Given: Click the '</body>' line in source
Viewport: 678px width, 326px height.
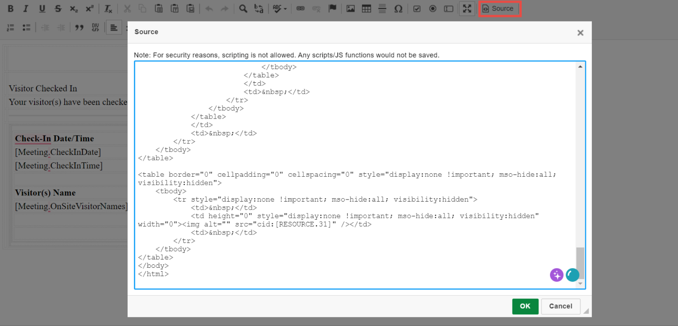Looking at the screenshot, I should click(x=153, y=266).
